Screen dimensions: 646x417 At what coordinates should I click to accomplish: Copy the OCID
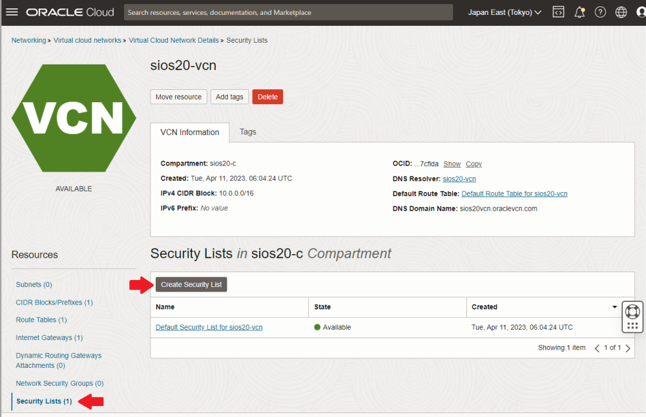[x=474, y=164]
